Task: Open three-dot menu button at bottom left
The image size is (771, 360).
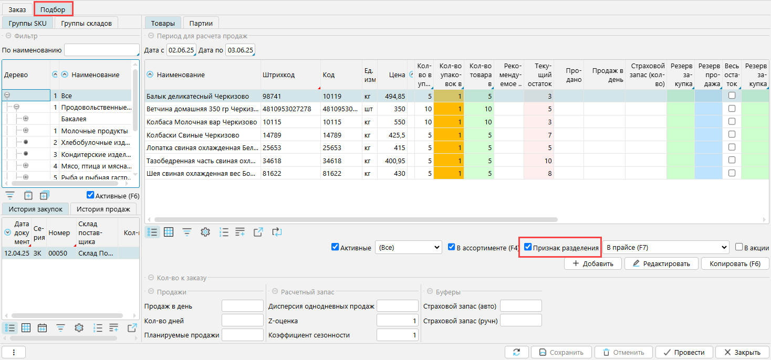Action: pos(14,352)
